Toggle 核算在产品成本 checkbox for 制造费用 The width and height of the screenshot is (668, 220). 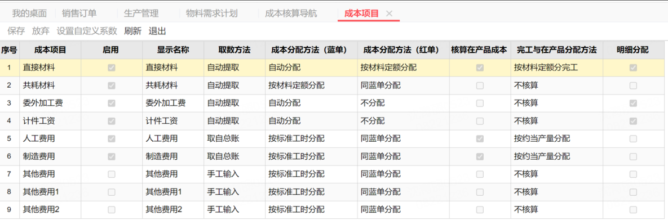[480, 156]
